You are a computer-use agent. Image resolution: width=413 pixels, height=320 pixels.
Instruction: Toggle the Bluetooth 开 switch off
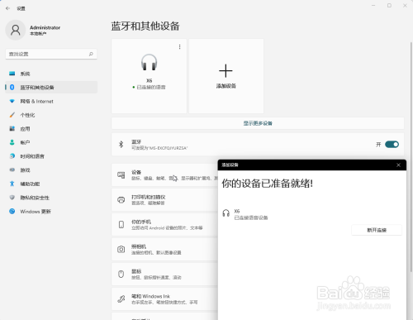pos(392,145)
